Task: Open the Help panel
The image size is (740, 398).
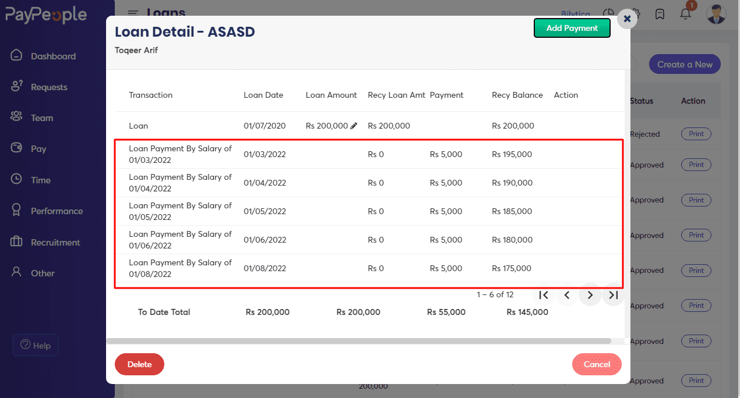Action: point(35,345)
